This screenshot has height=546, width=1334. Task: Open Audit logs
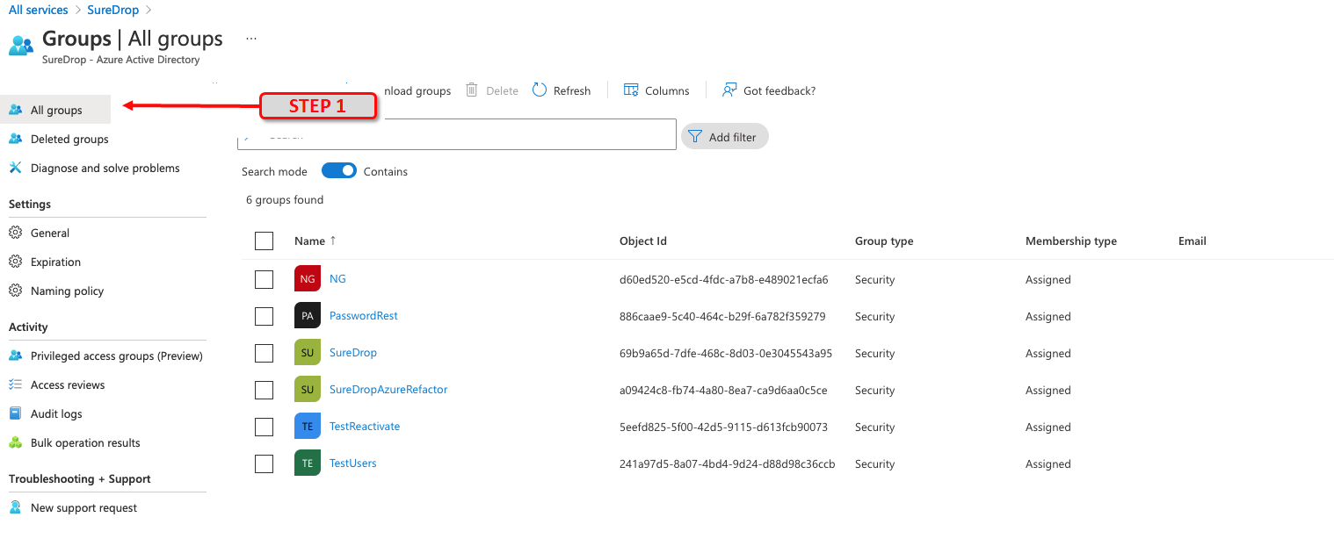tap(56, 413)
